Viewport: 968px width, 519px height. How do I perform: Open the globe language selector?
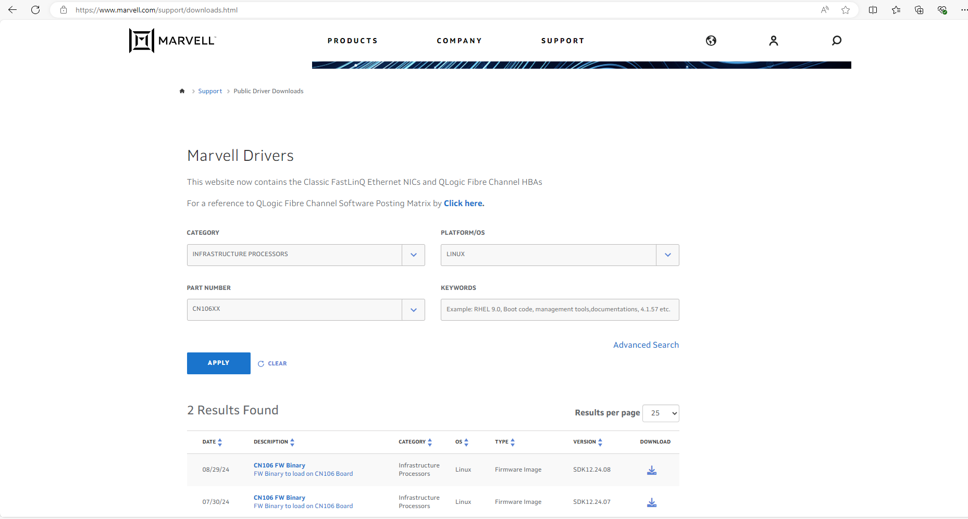[711, 41]
